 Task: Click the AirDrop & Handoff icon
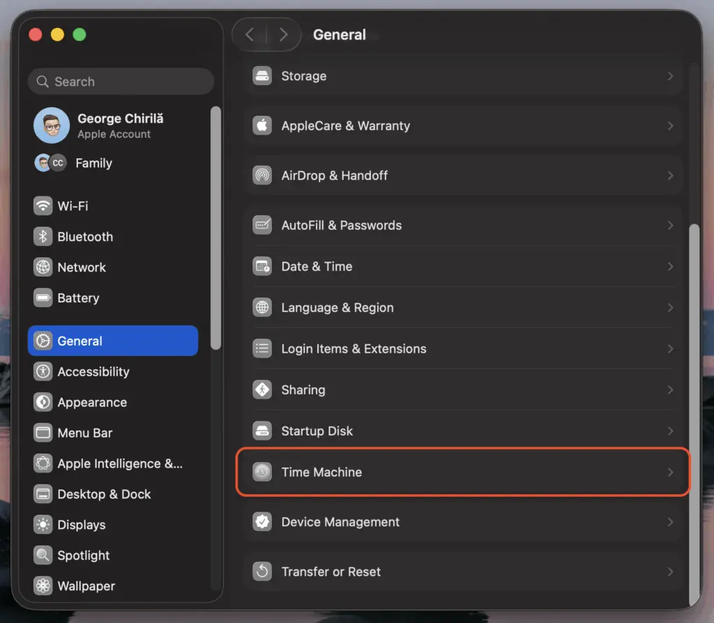click(262, 176)
